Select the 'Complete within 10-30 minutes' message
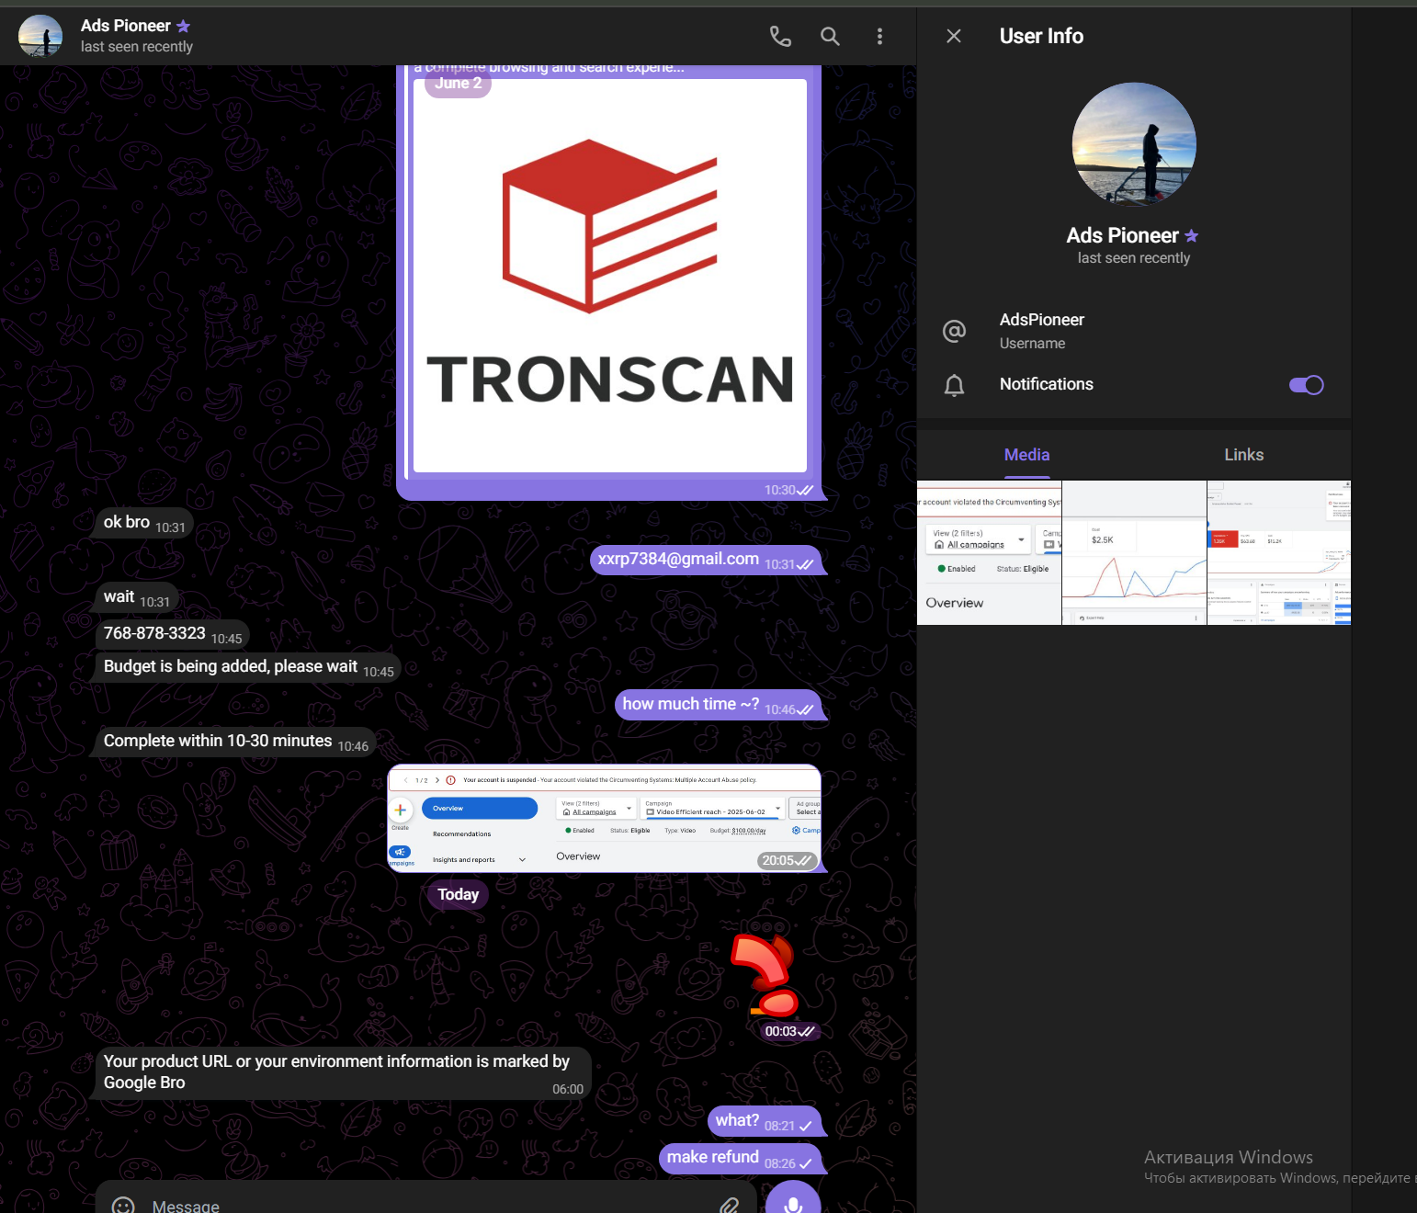Viewport: 1417px width, 1213px height. (235, 742)
